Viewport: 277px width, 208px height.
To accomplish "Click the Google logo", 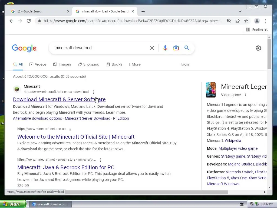I will tap(24, 48).
